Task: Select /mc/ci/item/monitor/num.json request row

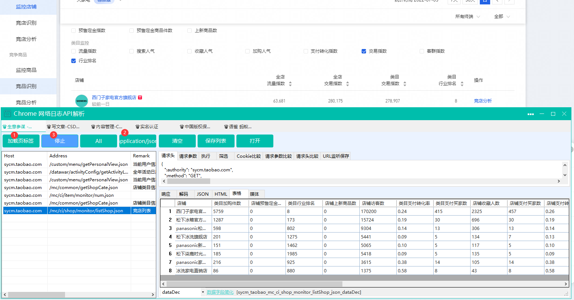Action: 79,195
